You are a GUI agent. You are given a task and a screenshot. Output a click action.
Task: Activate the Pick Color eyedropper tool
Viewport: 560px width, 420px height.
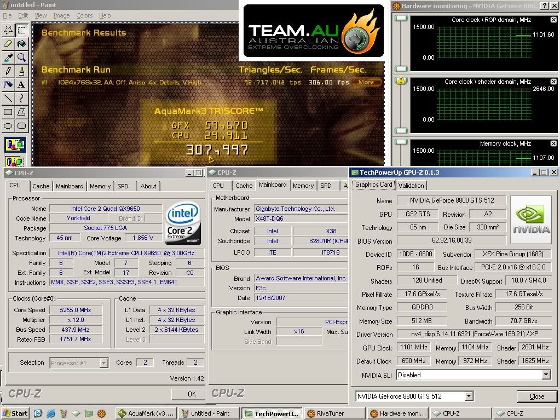(8, 57)
